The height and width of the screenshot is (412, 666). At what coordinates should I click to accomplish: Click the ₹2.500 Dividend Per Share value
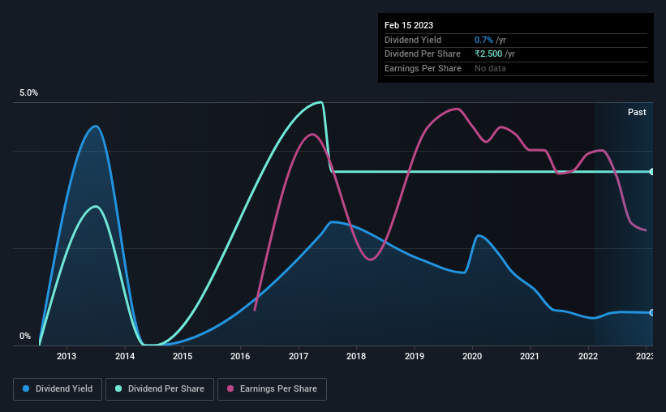click(488, 54)
